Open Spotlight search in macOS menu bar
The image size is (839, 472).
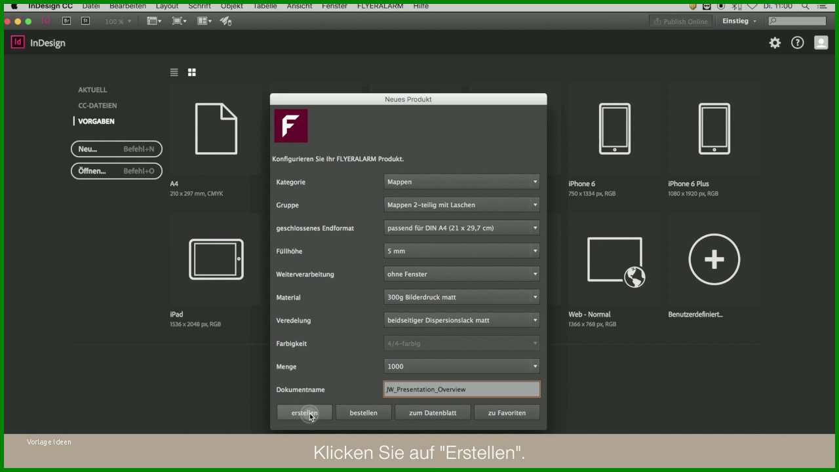tap(805, 6)
